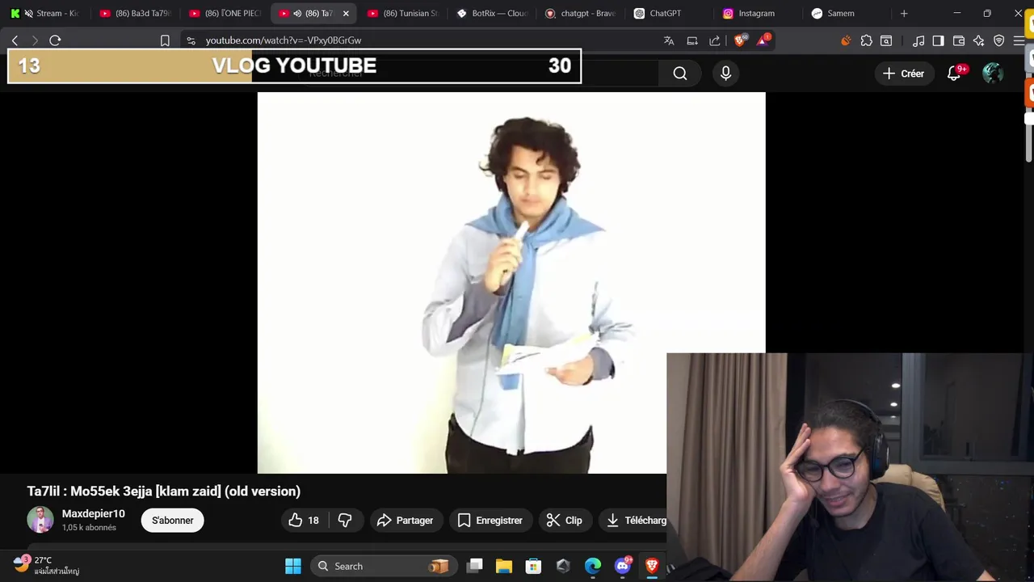Open the weather widget showing 27°C

pos(47,565)
